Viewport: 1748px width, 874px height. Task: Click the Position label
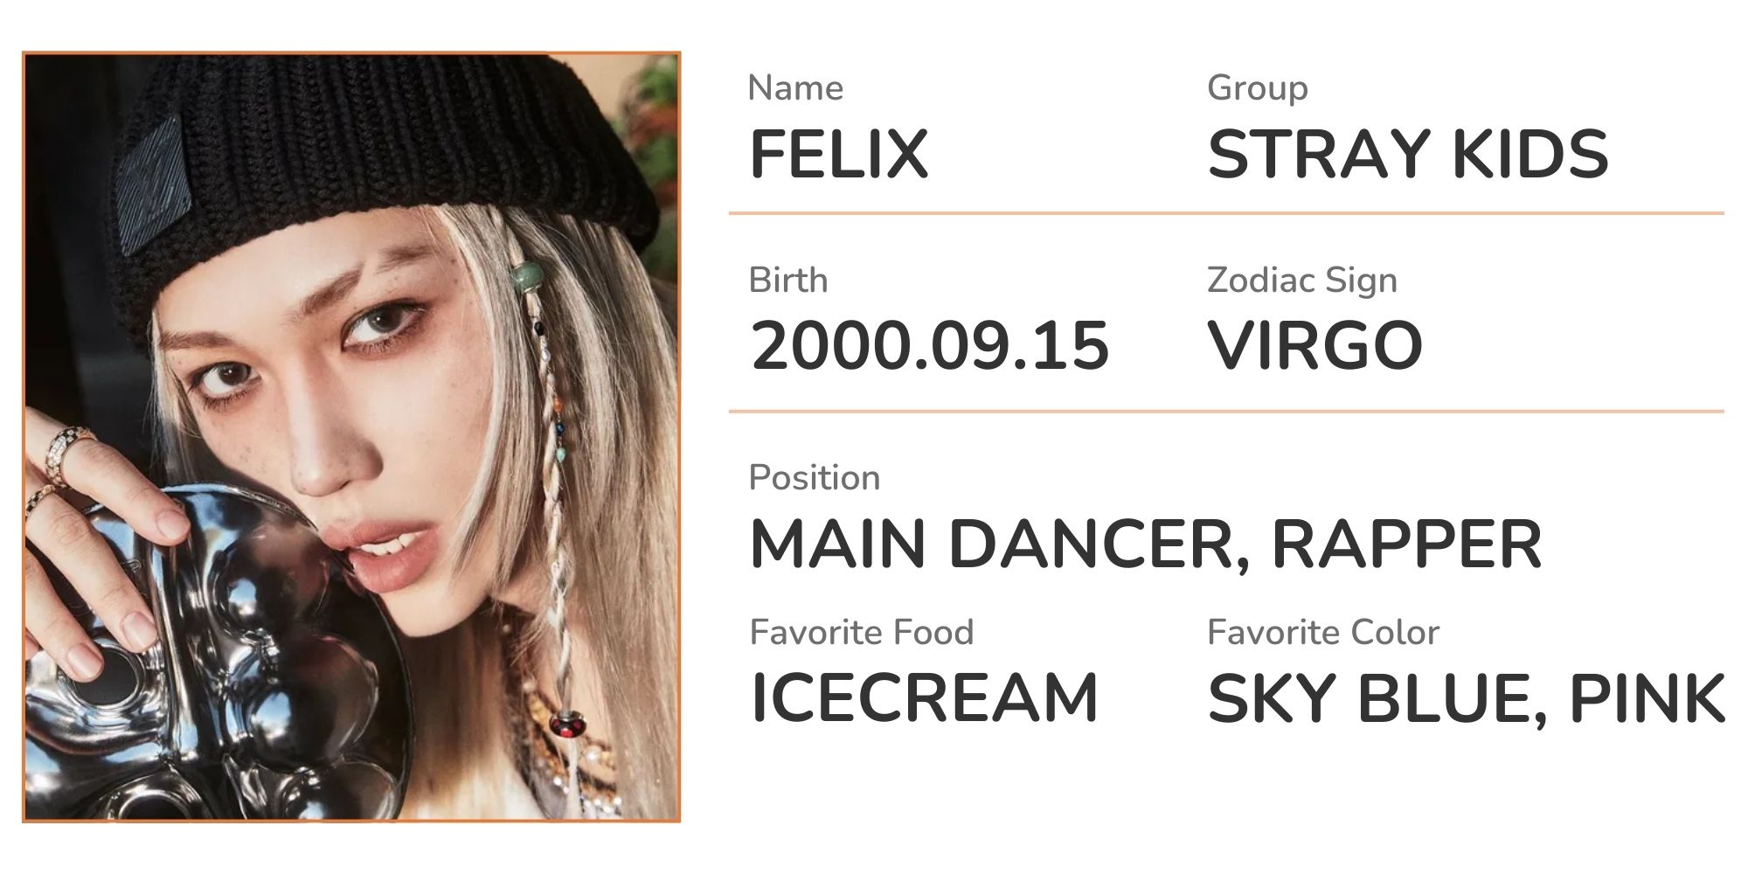point(815,478)
